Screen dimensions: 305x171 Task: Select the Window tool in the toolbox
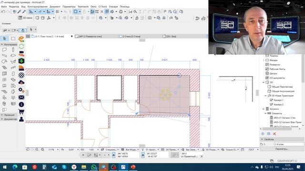[4, 80]
